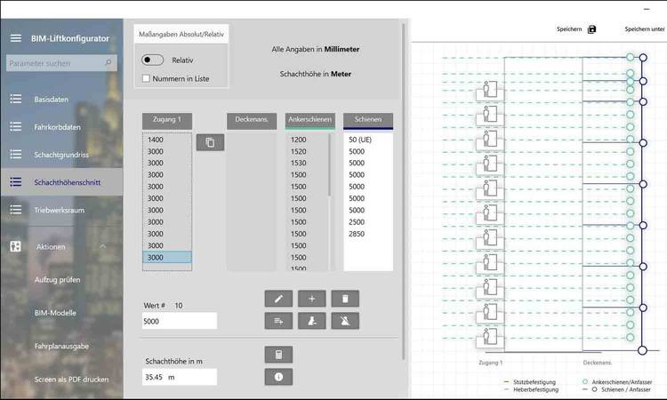
Task: Click the save disk icon next to Speichern
Action: 592,29
